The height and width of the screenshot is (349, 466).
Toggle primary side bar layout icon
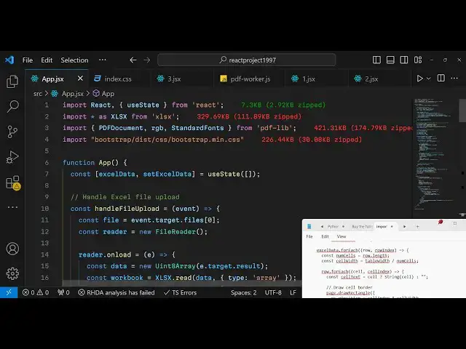coord(376,60)
